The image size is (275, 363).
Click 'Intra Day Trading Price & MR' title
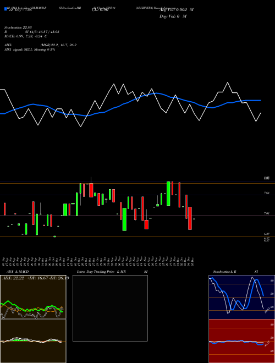101,272
